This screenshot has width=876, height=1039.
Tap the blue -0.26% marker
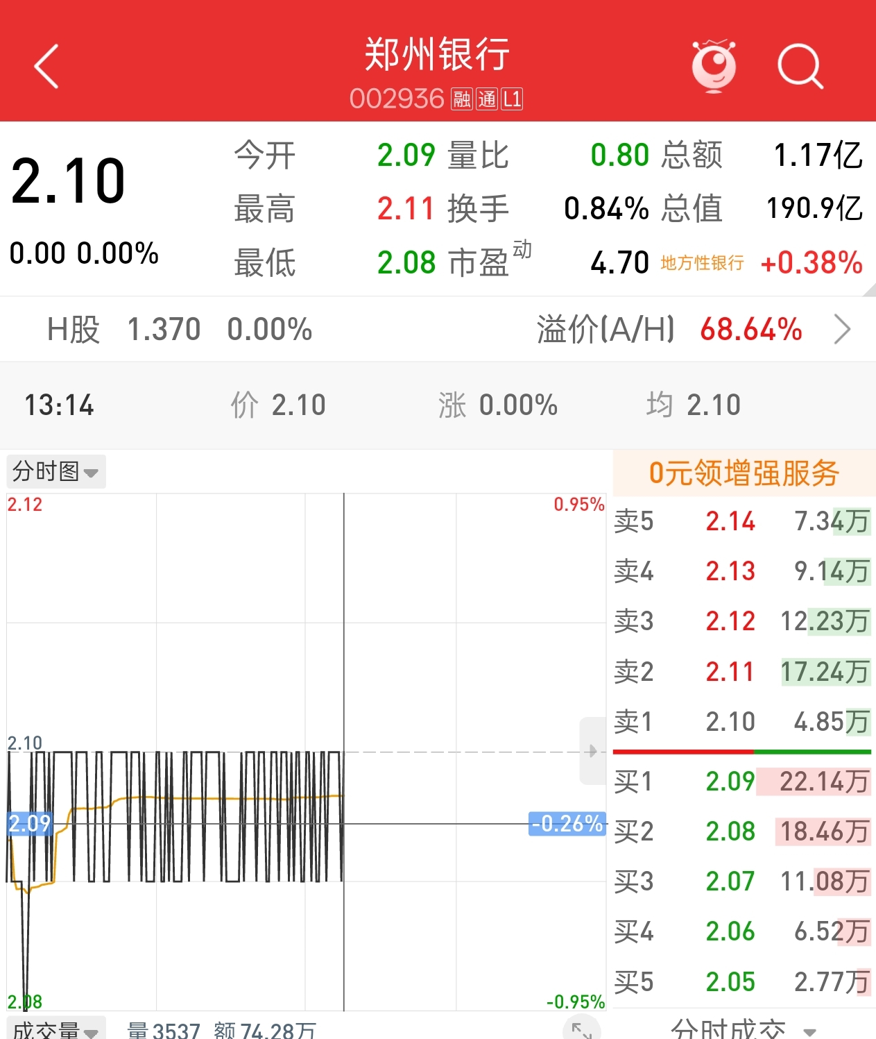click(567, 824)
